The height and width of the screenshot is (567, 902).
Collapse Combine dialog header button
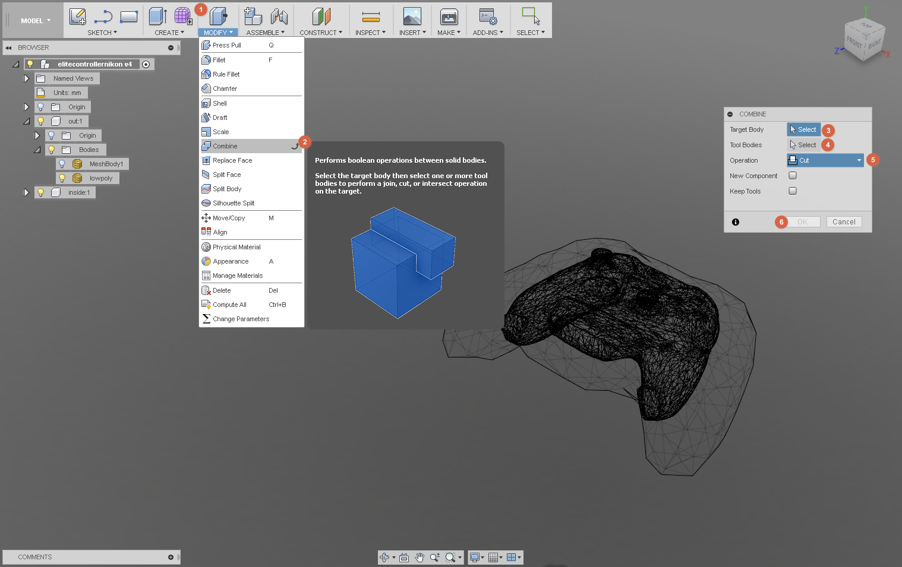pyautogui.click(x=730, y=114)
